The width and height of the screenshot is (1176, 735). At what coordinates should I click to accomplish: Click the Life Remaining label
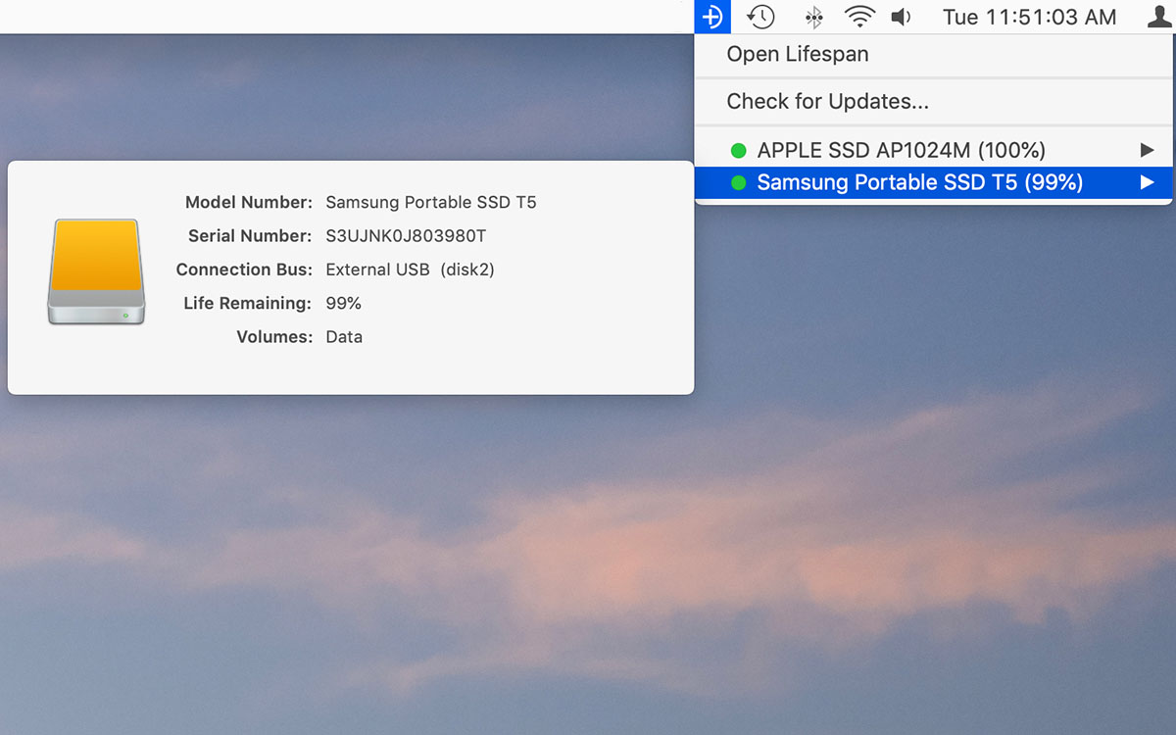point(248,303)
